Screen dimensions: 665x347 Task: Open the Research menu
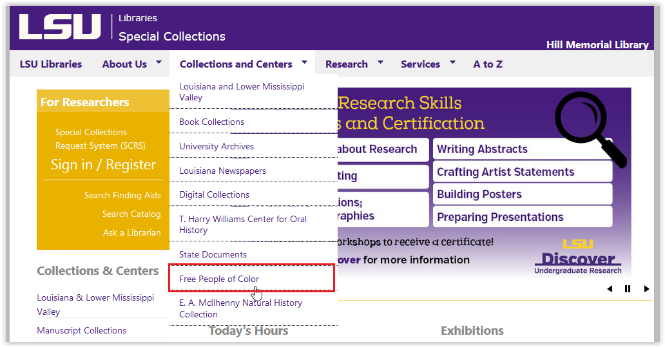point(347,64)
